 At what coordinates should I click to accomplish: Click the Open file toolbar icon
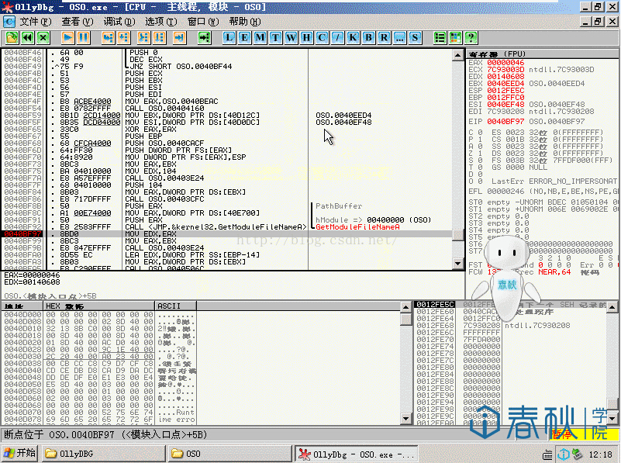coord(12,38)
